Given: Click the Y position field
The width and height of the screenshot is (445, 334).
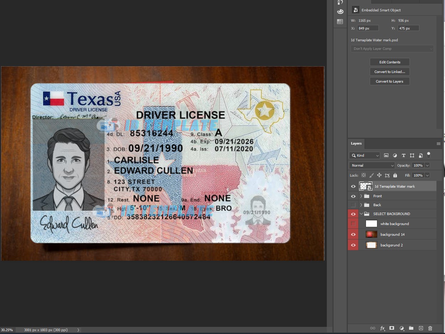Looking at the screenshot, I should tap(408, 28).
